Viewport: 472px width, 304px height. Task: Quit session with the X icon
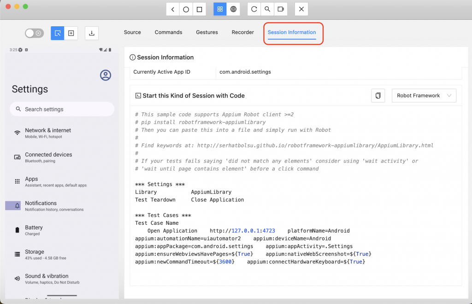tap(301, 9)
